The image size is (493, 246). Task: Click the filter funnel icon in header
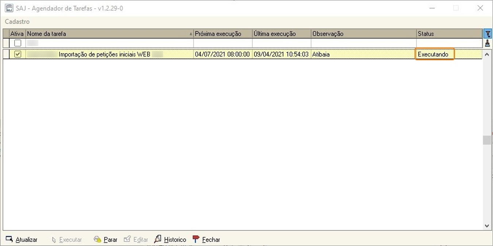pos(487,34)
